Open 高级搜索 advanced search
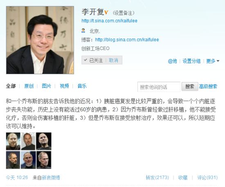Image resolution: width=225 pixels, height=187 pixels. [208, 87]
